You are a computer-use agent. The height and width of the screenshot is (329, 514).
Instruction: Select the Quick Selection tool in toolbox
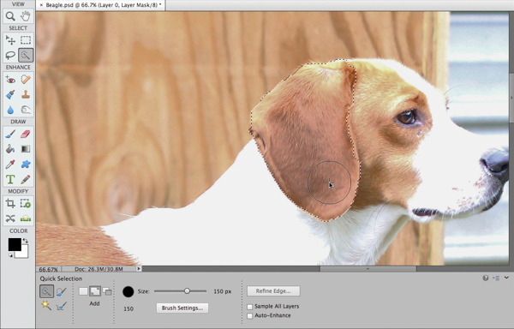26,56
